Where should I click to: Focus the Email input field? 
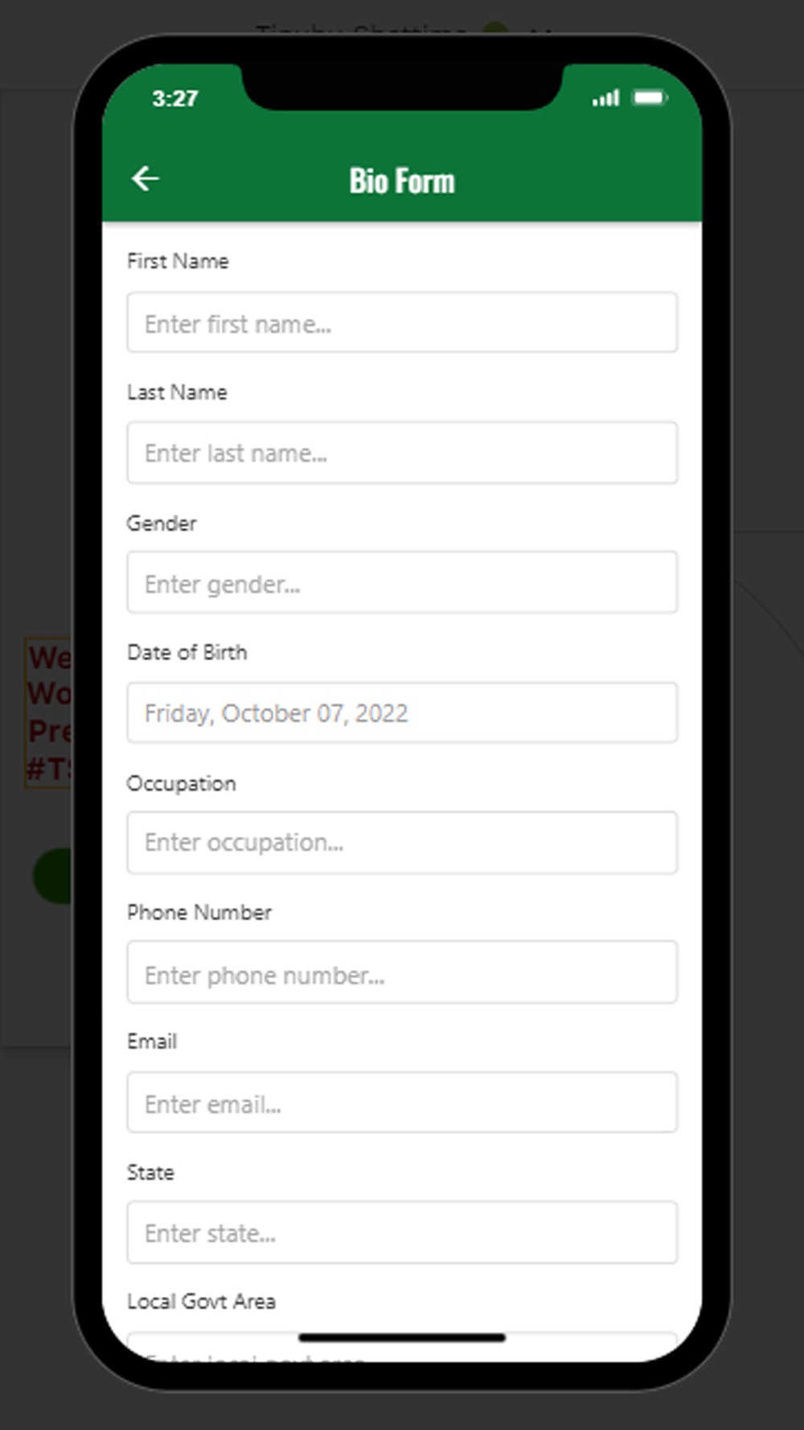tap(402, 1103)
